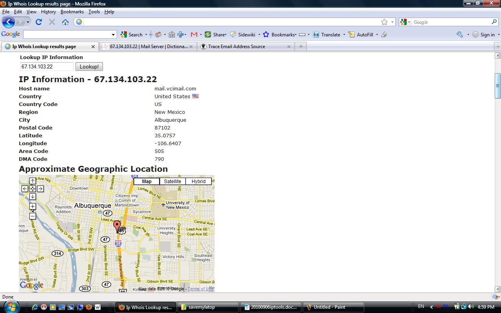Switch to savemylatop taskbar window
Viewport: 501px width, 313px height.
(x=208, y=307)
